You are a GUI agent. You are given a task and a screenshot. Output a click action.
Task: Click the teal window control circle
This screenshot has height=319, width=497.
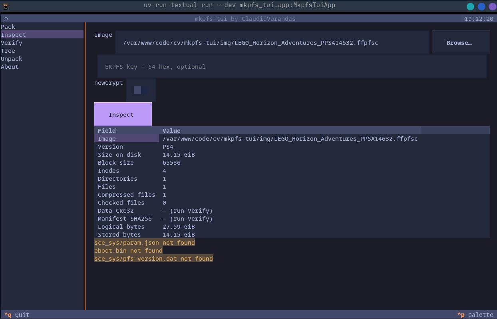click(471, 6)
